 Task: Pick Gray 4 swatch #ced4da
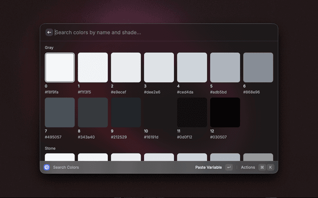(192, 67)
